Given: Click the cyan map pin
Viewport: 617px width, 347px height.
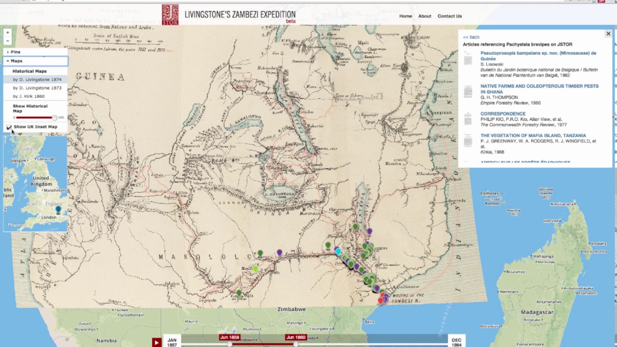Looking at the screenshot, I should 338,252.
